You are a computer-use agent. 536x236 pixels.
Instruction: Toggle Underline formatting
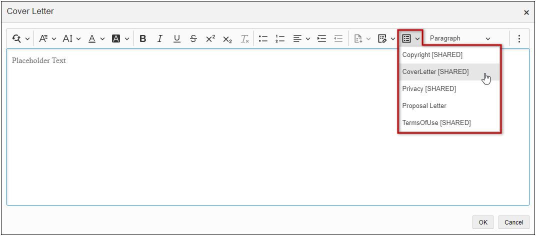(x=176, y=38)
